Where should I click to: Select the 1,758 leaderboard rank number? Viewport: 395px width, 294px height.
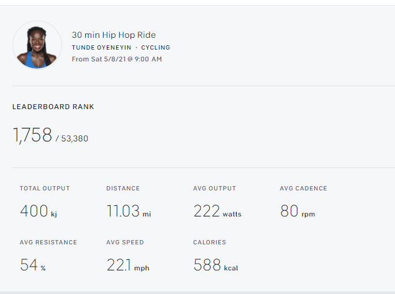tap(32, 135)
